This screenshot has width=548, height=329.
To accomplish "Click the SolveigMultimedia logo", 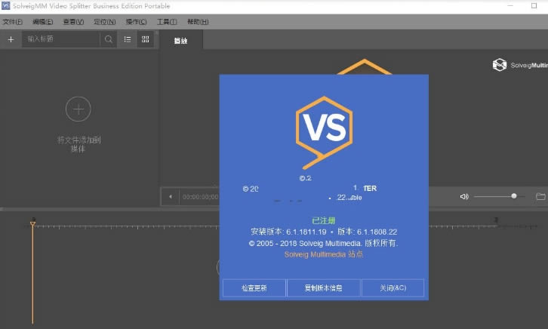I will point(520,65).
